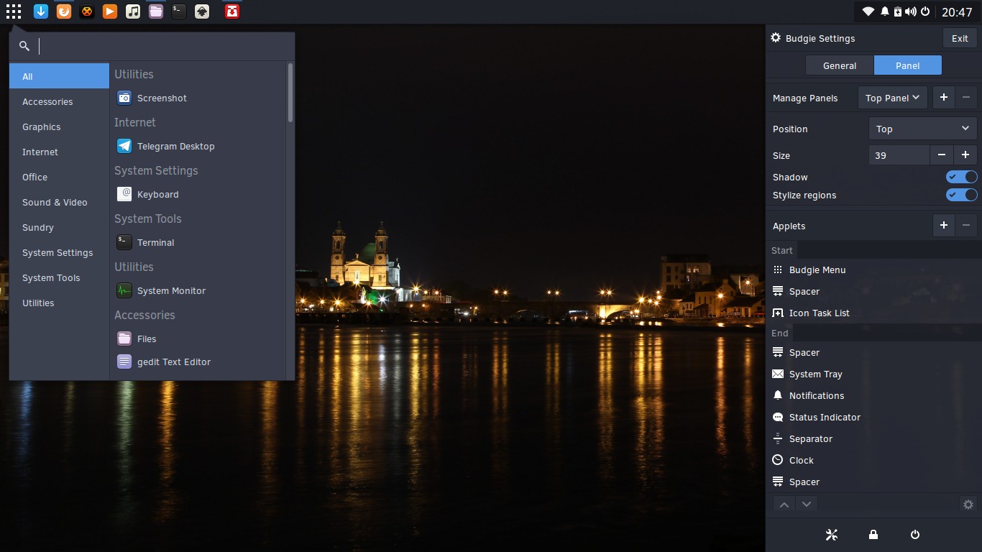Launch gedit Text Editor from the menu
The width and height of the screenshot is (982, 552).
coord(173,362)
